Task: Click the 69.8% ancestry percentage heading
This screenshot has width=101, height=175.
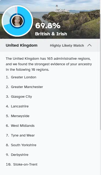Action: pyautogui.click(x=48, y=26)
